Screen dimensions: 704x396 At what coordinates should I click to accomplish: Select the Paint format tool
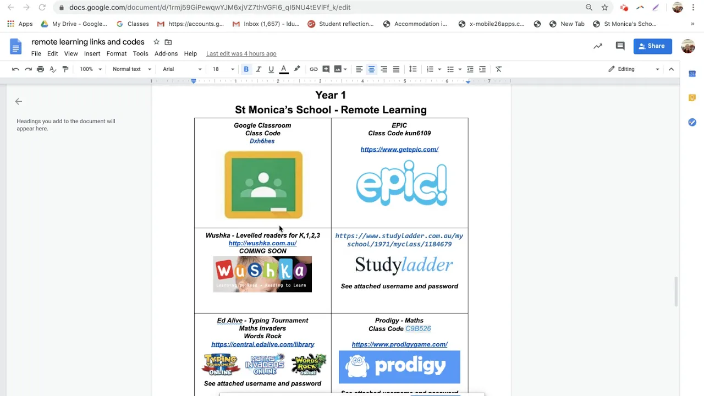coord(65,69)
